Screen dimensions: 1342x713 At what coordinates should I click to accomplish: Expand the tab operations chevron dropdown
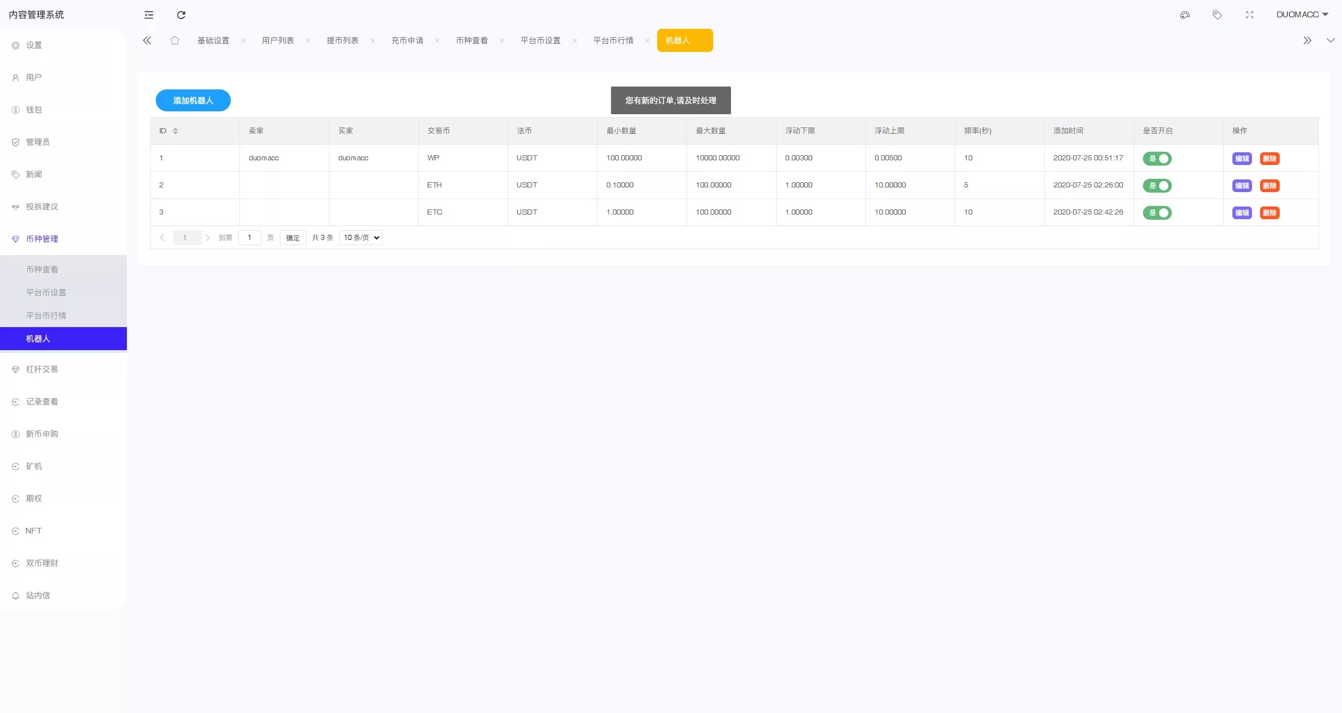pos(1330,40)
